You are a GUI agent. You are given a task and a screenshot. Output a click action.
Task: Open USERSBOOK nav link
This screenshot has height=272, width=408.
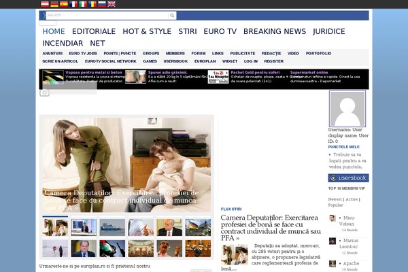coord(175,61)
